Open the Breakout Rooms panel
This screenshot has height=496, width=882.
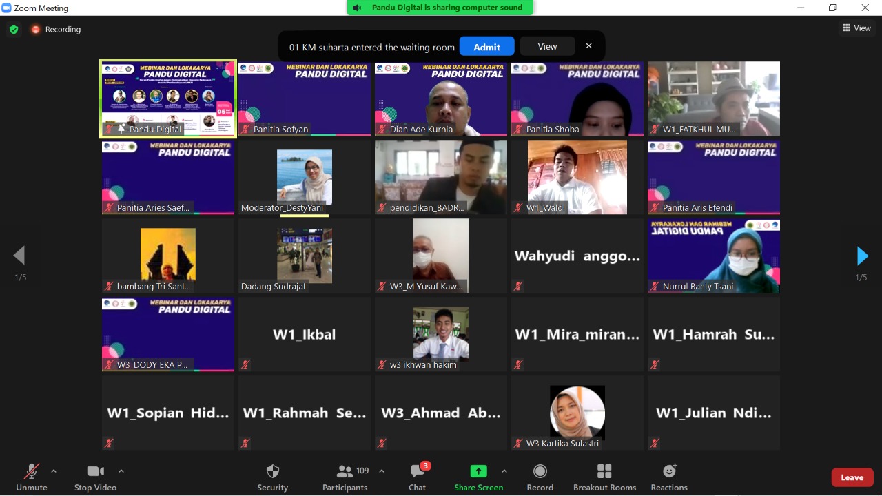click(604, 477)
